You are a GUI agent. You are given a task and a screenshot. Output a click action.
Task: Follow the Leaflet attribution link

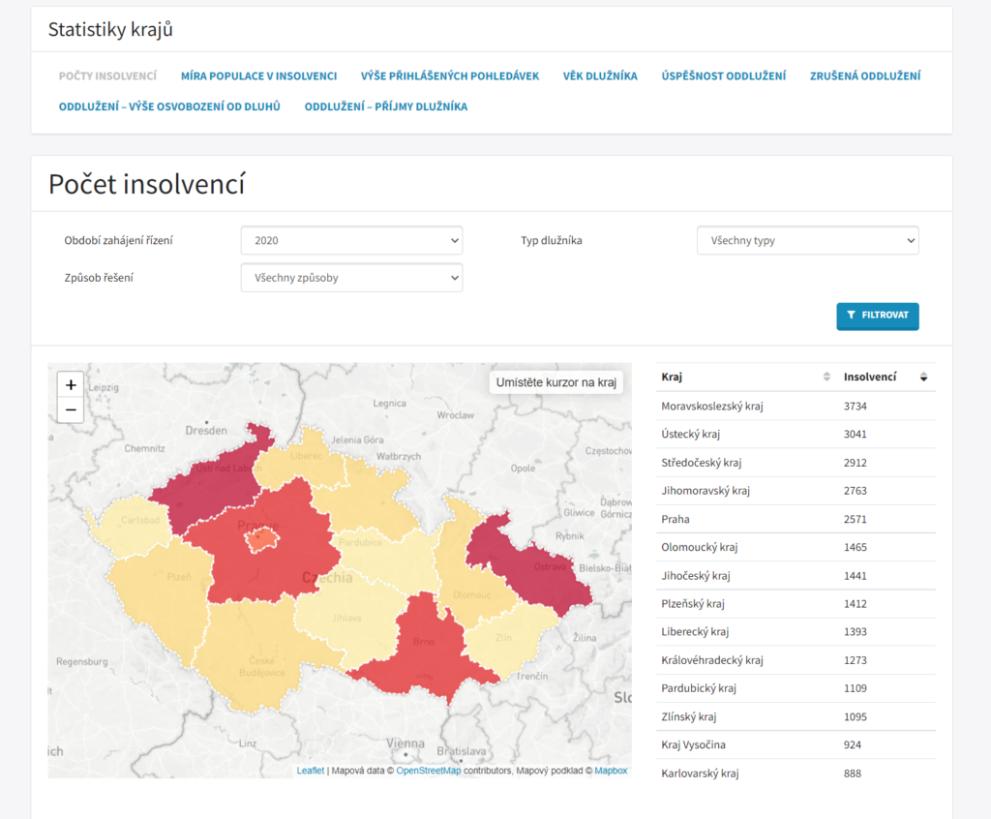(x=311, y=771)
